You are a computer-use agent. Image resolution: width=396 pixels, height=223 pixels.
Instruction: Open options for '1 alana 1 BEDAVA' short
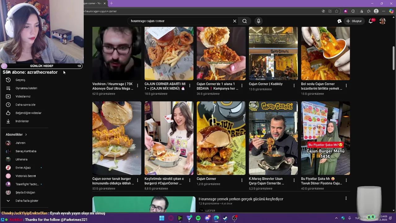click(x=242, y=85)
